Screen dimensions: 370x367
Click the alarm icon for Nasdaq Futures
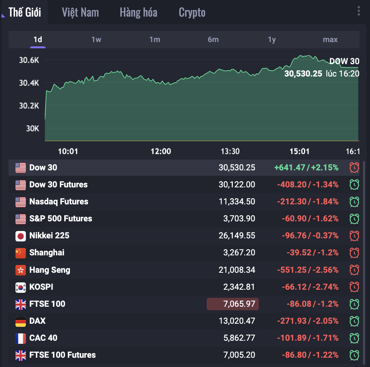pos(354,202)
